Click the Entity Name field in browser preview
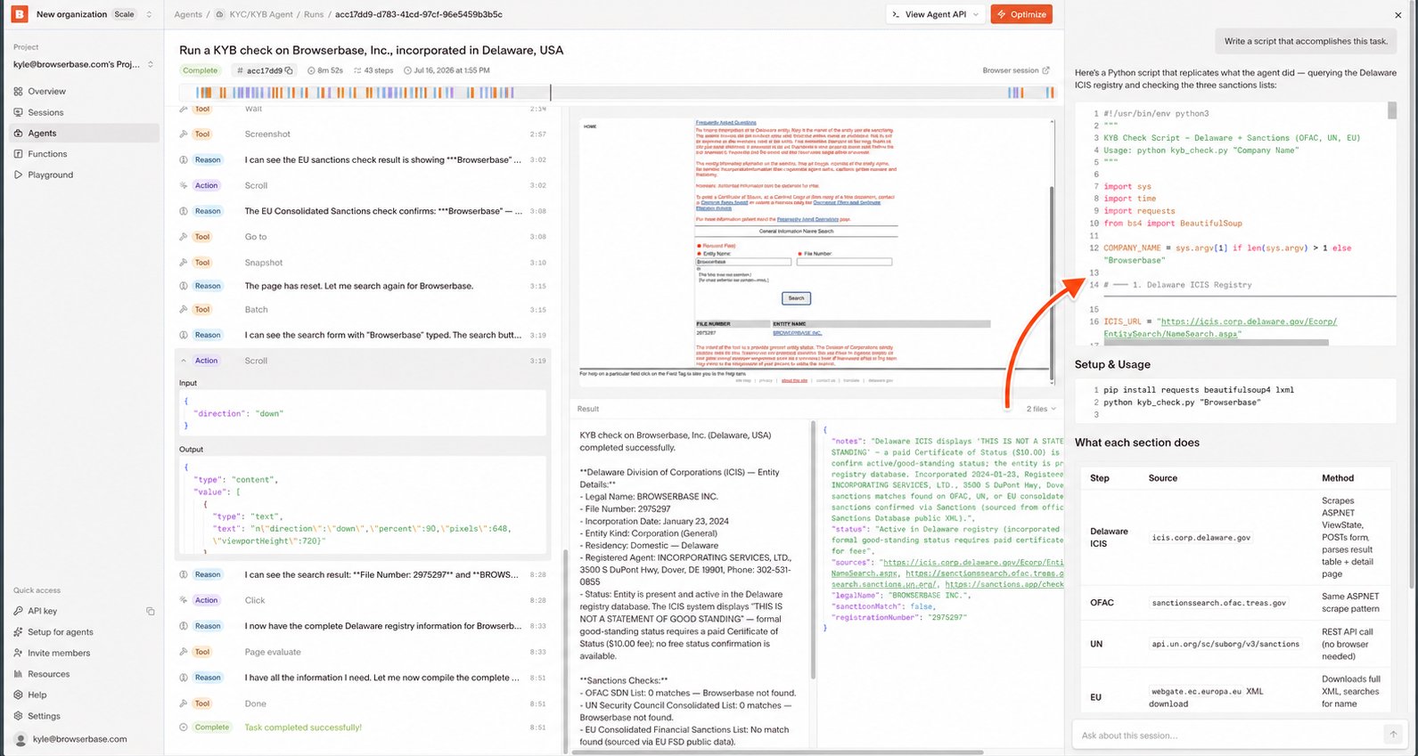 click(x=743, y=262)
